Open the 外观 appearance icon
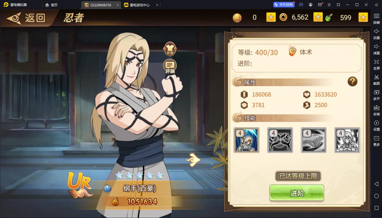382x218 pixels. click(170, 49)
